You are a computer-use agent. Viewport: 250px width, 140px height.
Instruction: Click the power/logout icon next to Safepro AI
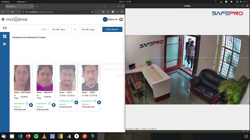[x=121, y=19]
